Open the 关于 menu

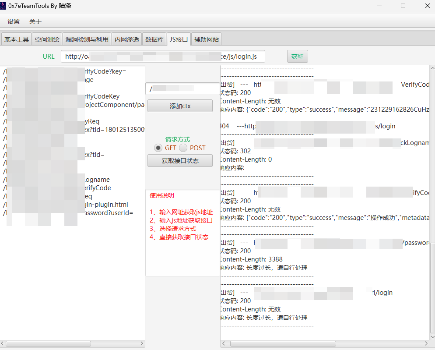[x=35, y=21]
